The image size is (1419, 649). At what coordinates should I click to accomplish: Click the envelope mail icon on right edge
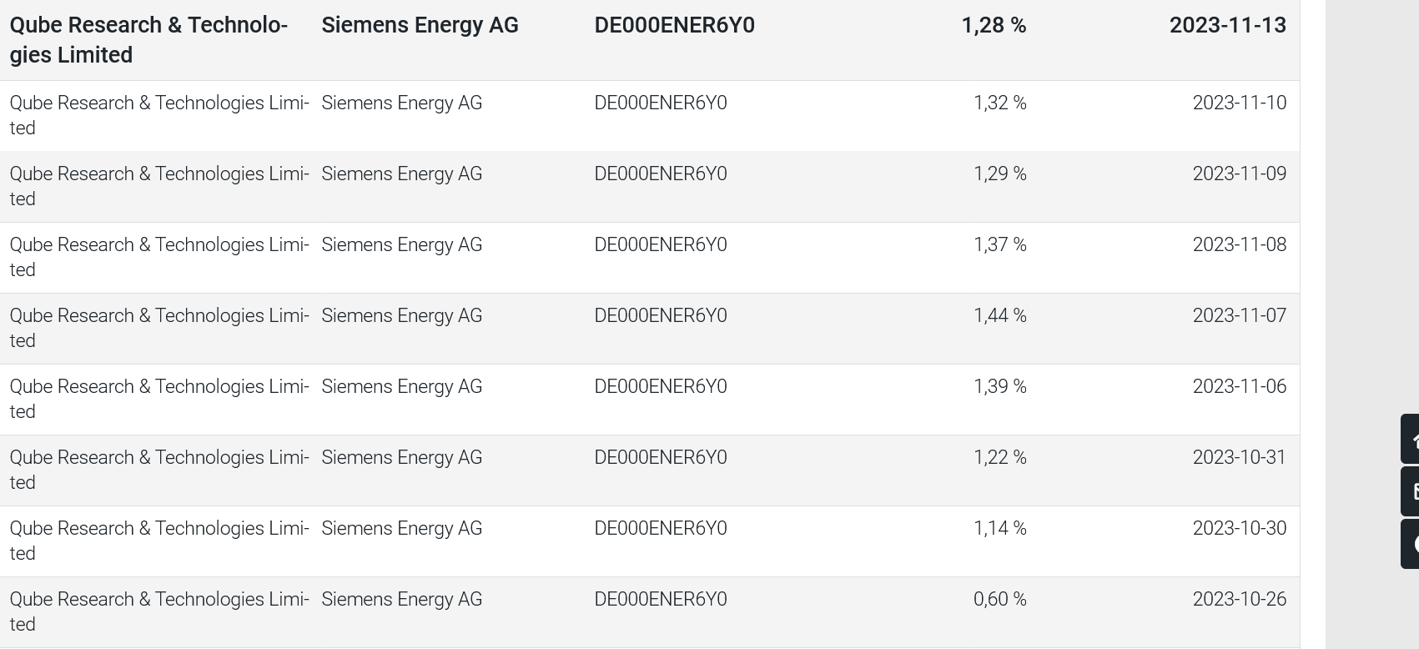click(1411, 491)
